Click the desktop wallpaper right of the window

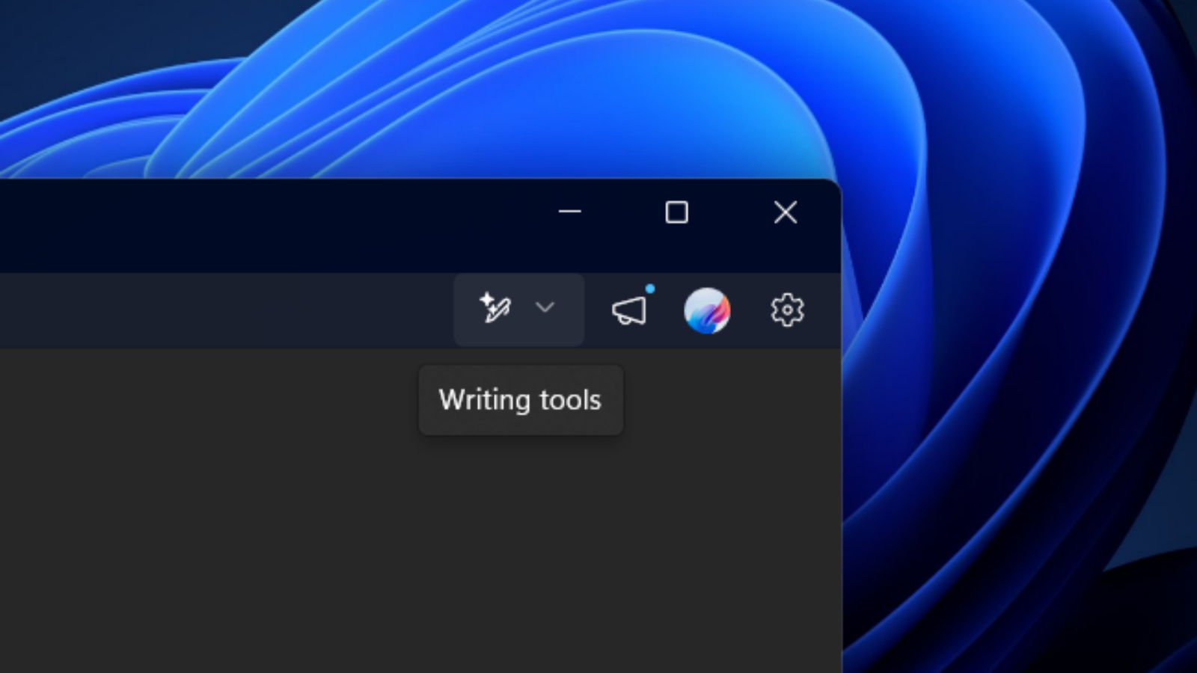click(1010, 449)
